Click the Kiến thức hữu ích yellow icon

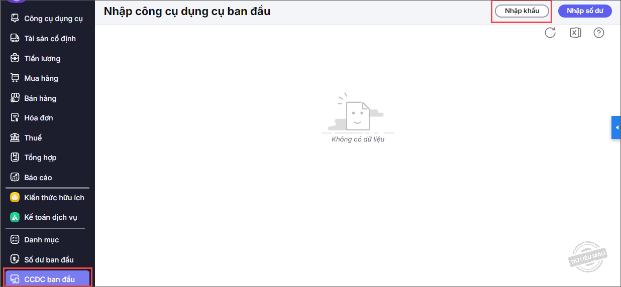pyautogui.click(x=15, y=197)
